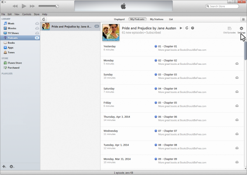The width and height of the screenshot is (247, 175).
Task: Switch to the My Podcasts tab
Action: (x=137, y=19)
